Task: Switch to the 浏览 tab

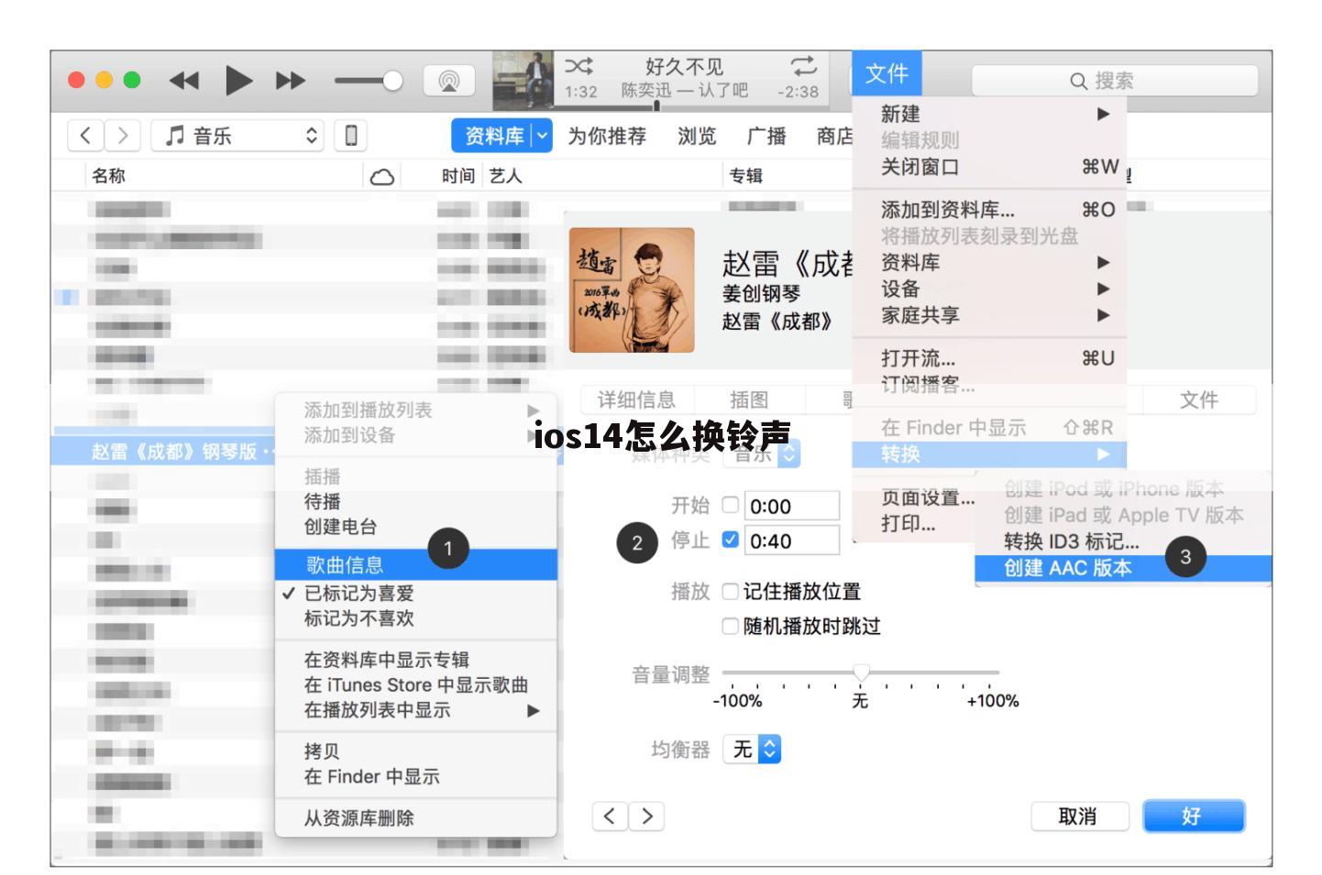Action: (x=697, y=136)
